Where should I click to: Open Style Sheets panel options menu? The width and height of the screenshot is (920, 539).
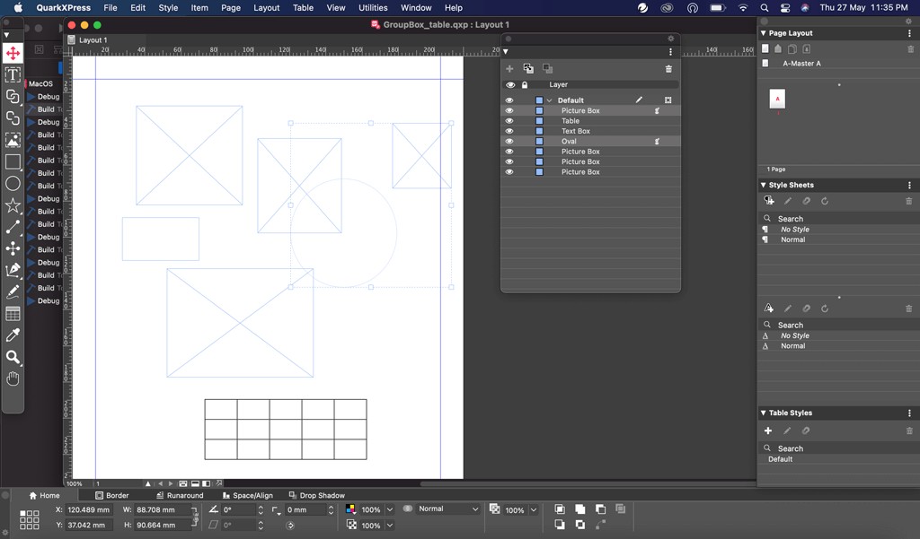tap(910, 184)
